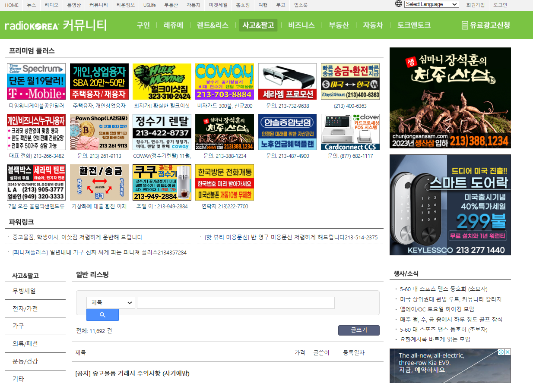Open the 세라젬 프로모션 ad thumbnail

pyautogui.click(x=288, y=82)
